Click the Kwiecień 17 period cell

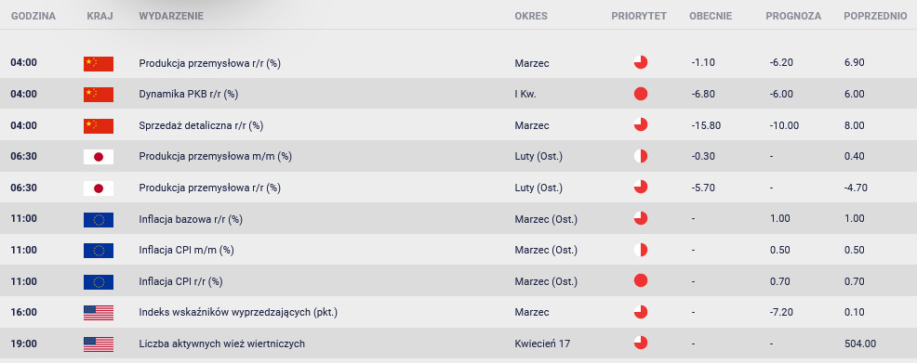(542, 344)
